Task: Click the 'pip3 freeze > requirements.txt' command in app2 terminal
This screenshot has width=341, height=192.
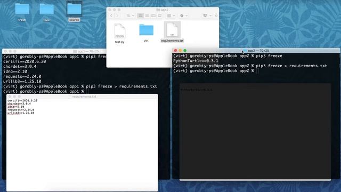Action: (x=291, y=66)
